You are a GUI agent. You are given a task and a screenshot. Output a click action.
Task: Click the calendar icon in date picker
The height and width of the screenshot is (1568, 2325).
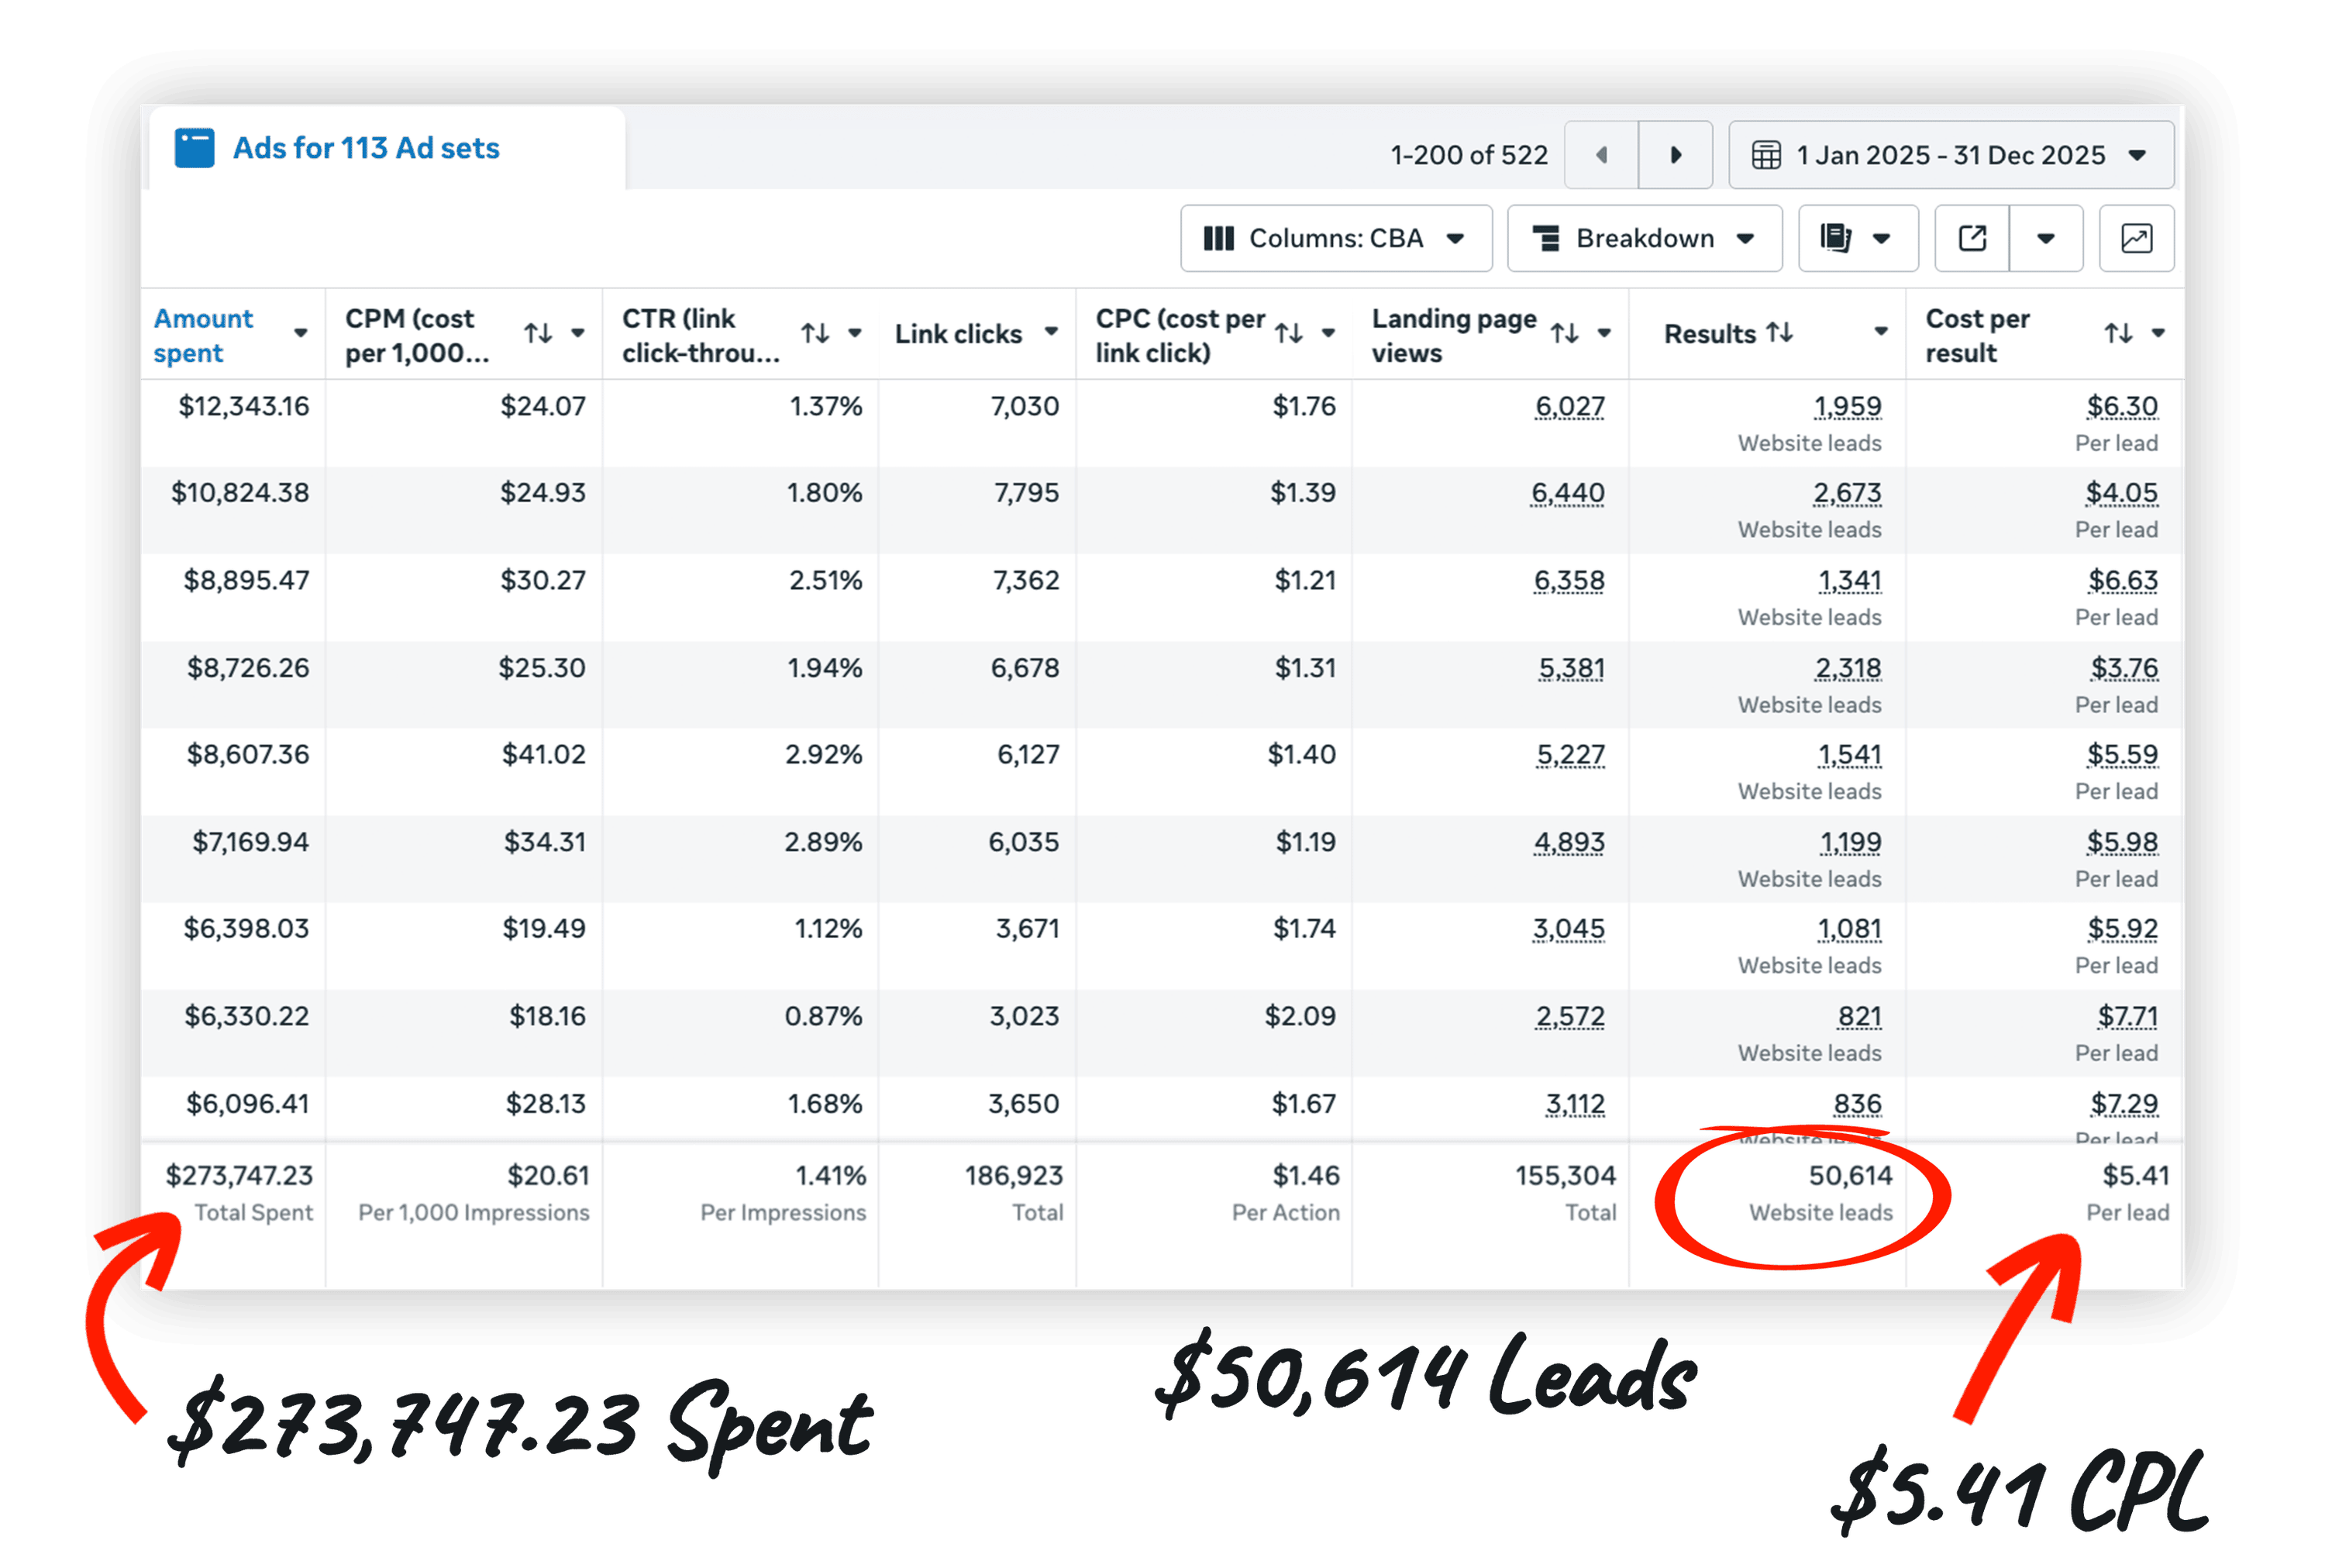click(x=1766, y=155)
